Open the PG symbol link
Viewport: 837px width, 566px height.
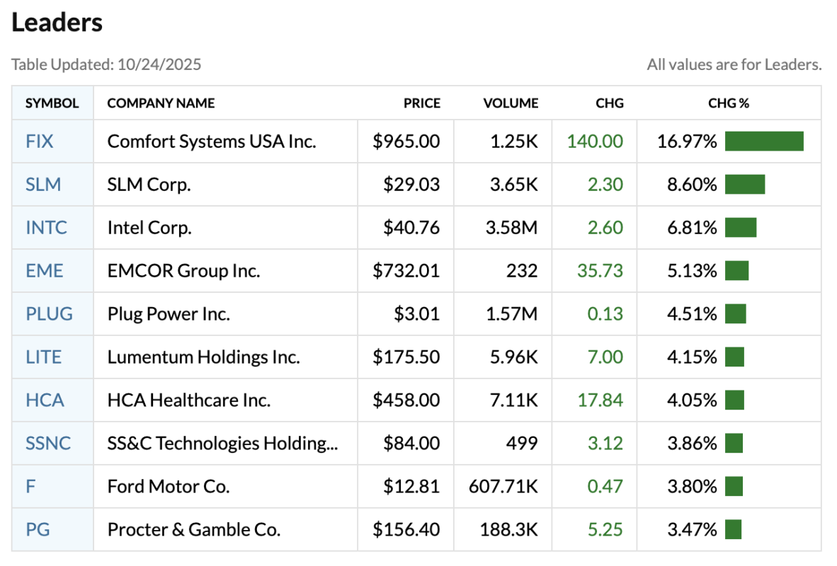(x=38, y=530)
